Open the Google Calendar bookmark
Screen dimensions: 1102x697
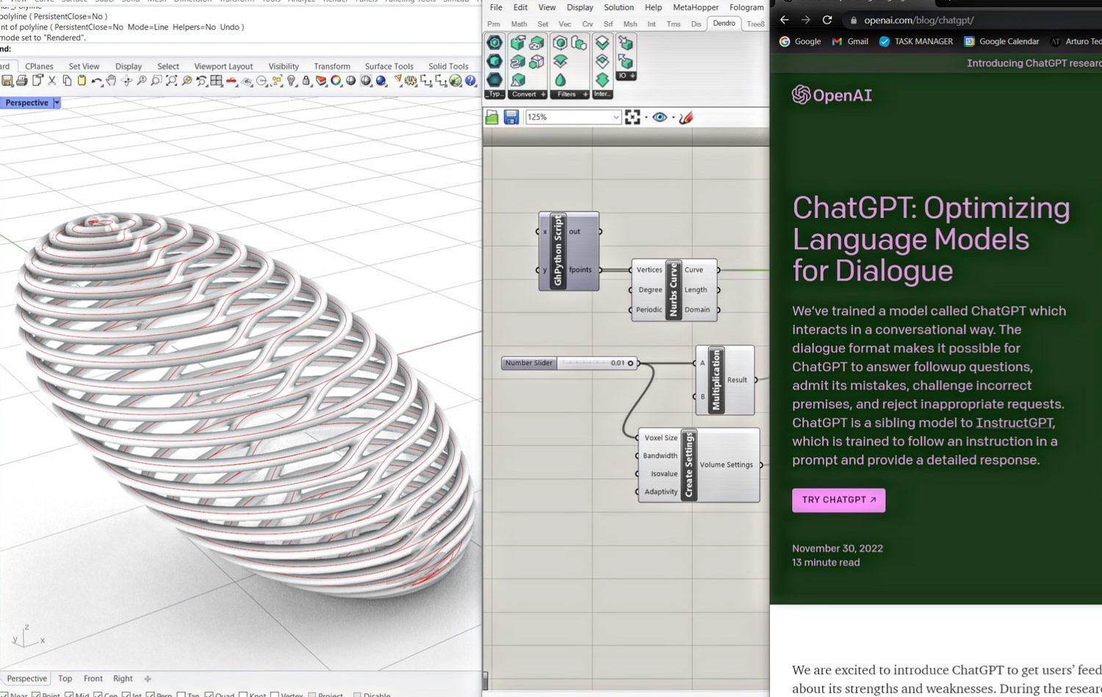pos(1001,42)
